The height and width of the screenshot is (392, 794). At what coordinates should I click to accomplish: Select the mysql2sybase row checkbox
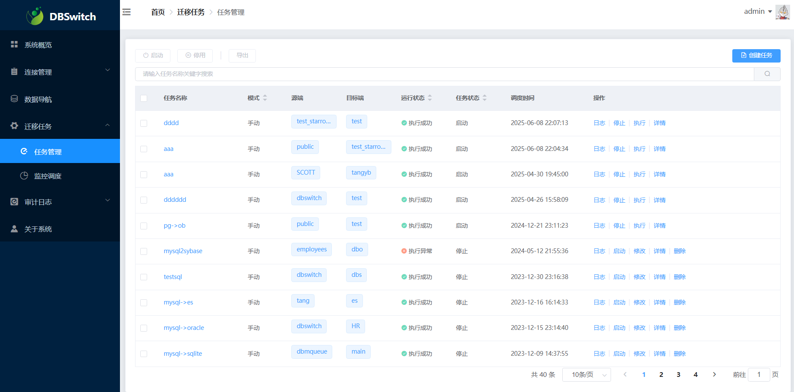tap(144, 251)
